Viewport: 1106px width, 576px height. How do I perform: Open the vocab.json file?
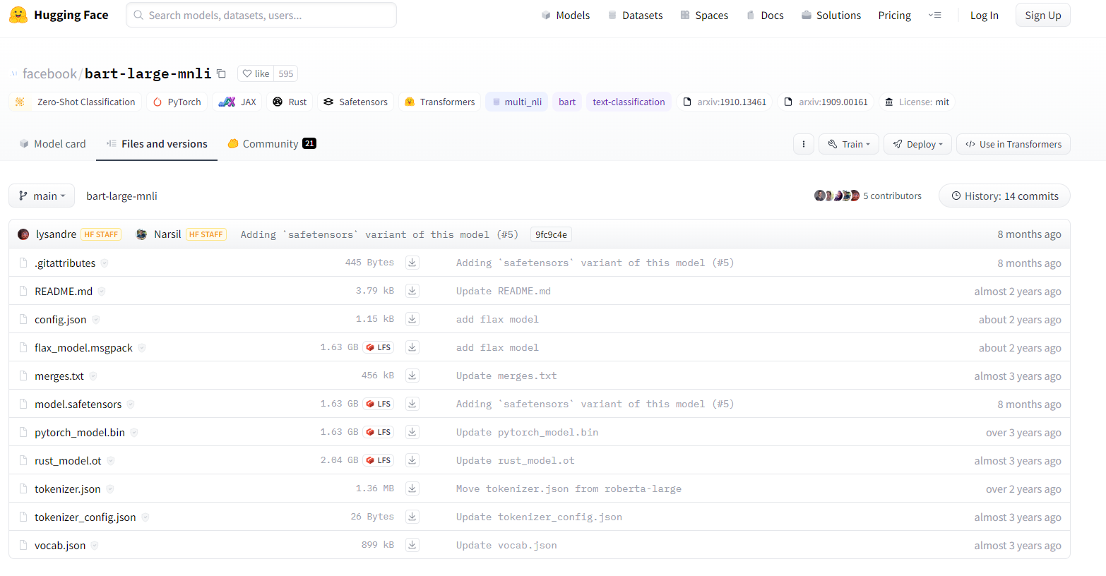click(60, 545)
